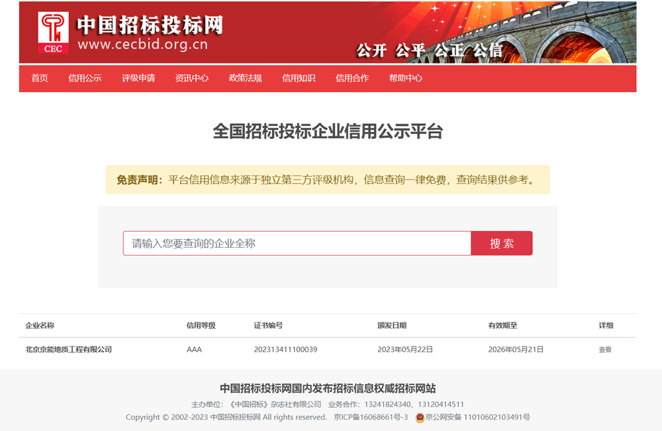View details via 查看 link
The width and height of the screenshot is (662, 431).
[x=605, y=350]
